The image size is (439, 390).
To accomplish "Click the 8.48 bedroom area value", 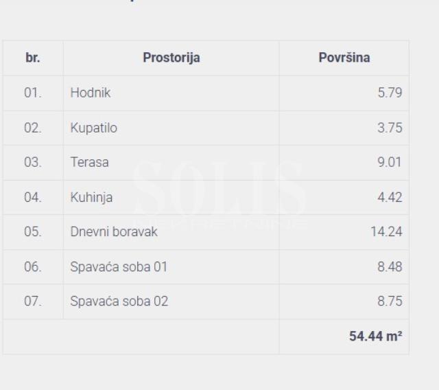I will [x=390, y=266].
